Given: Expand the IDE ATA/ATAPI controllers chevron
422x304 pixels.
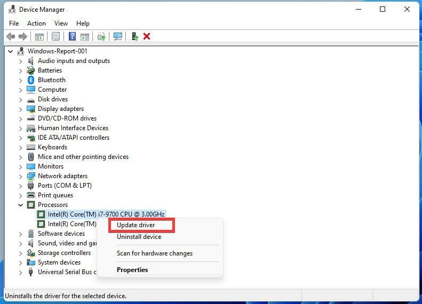Looking at the screenshot, I should [20, 138].
